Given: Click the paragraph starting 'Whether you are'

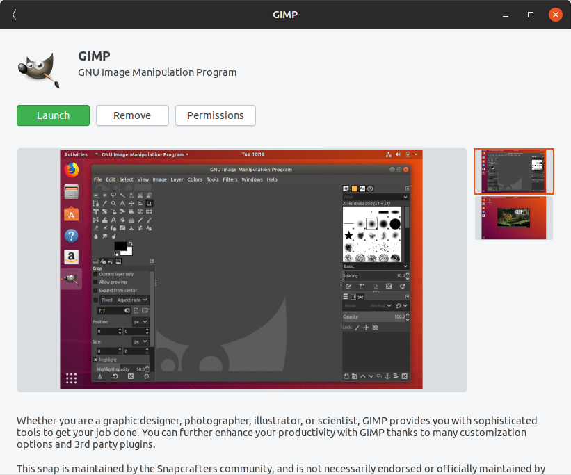Looking at the screenshot, I should pos(277,433).
